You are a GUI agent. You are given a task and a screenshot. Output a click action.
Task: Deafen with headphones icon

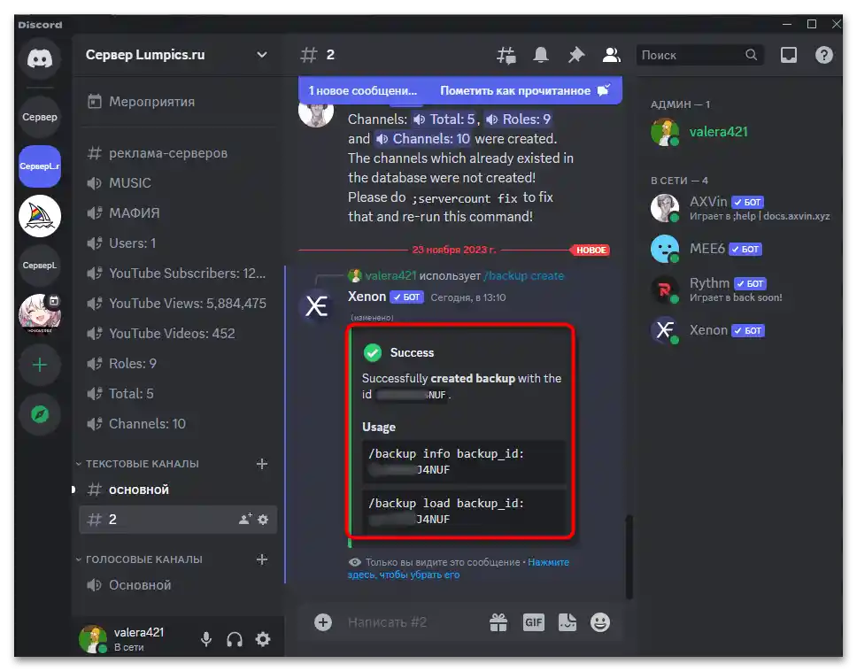click(x=235, y=639)
